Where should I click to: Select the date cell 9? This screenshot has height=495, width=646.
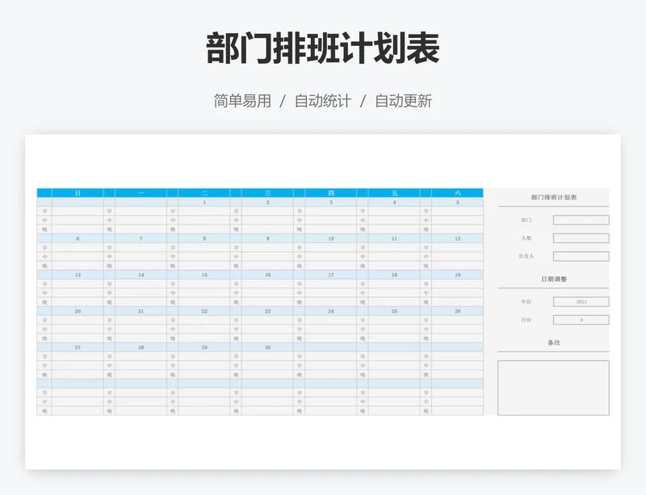[x=268, y=239]
